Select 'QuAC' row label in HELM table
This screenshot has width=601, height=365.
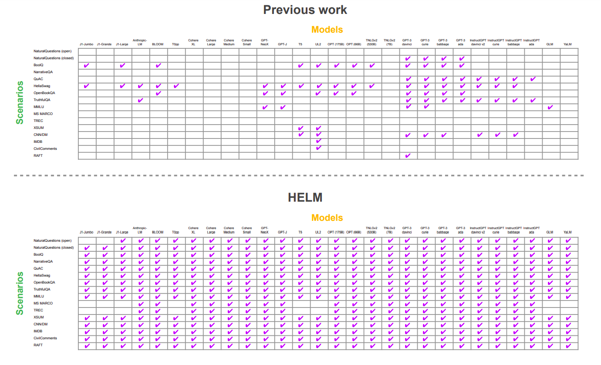coord(38,268)
